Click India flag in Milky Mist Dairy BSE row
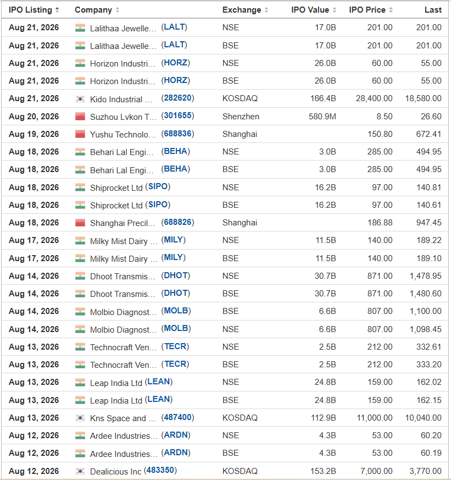451x480 pixels. (x=80, y=258)
